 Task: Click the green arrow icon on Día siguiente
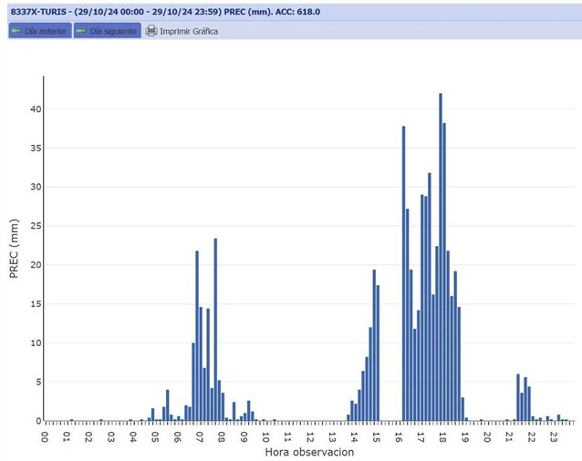[82, 31]
